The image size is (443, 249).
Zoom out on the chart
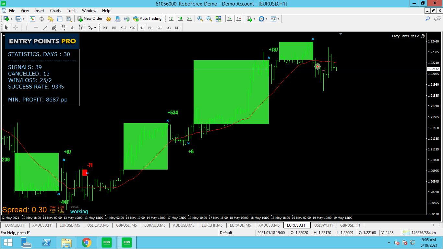click(x=209, y=19)
